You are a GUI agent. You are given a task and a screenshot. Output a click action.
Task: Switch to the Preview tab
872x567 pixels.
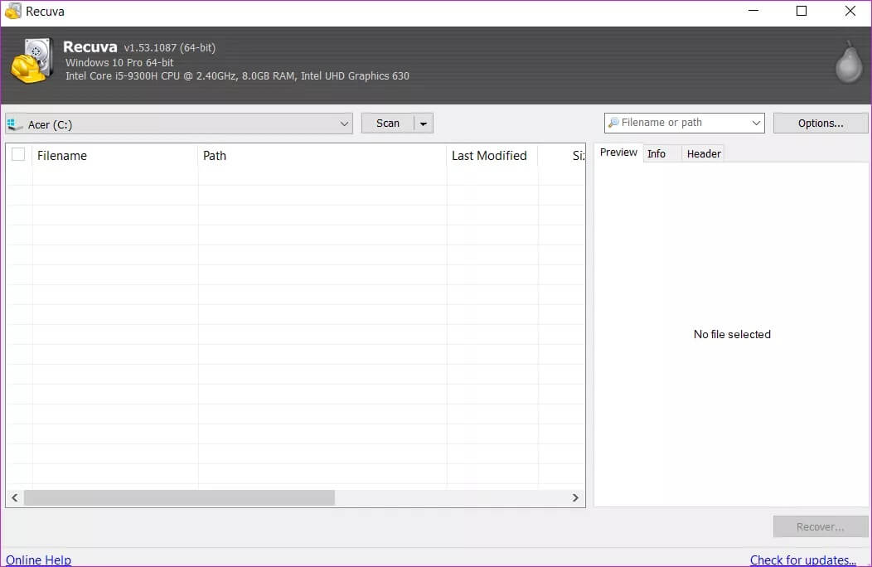[618, 153]
